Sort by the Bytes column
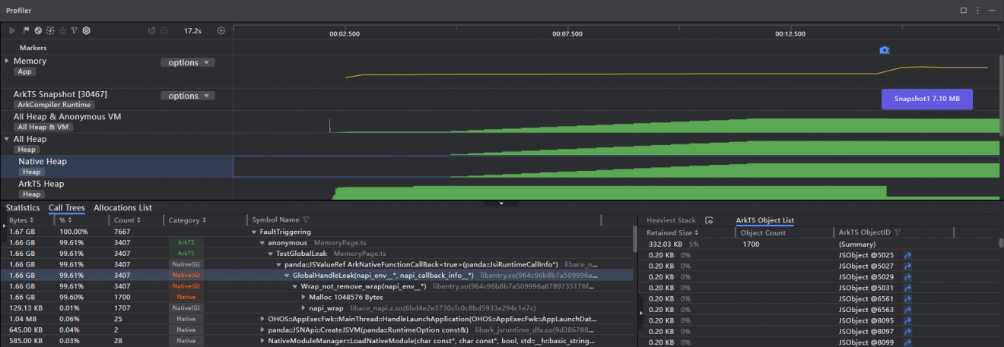The width and height of the screenshot is (1004, 347). click(x=21, y=219)
